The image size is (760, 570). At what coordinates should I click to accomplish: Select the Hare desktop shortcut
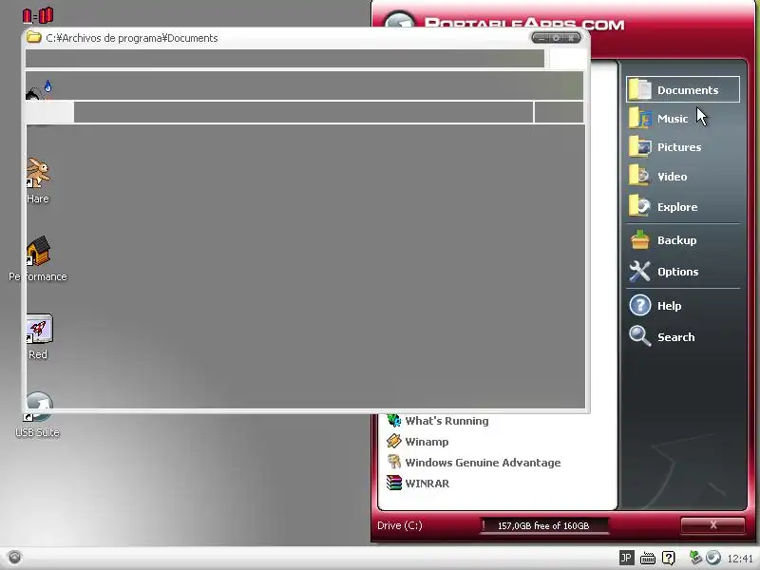(38, 180)
